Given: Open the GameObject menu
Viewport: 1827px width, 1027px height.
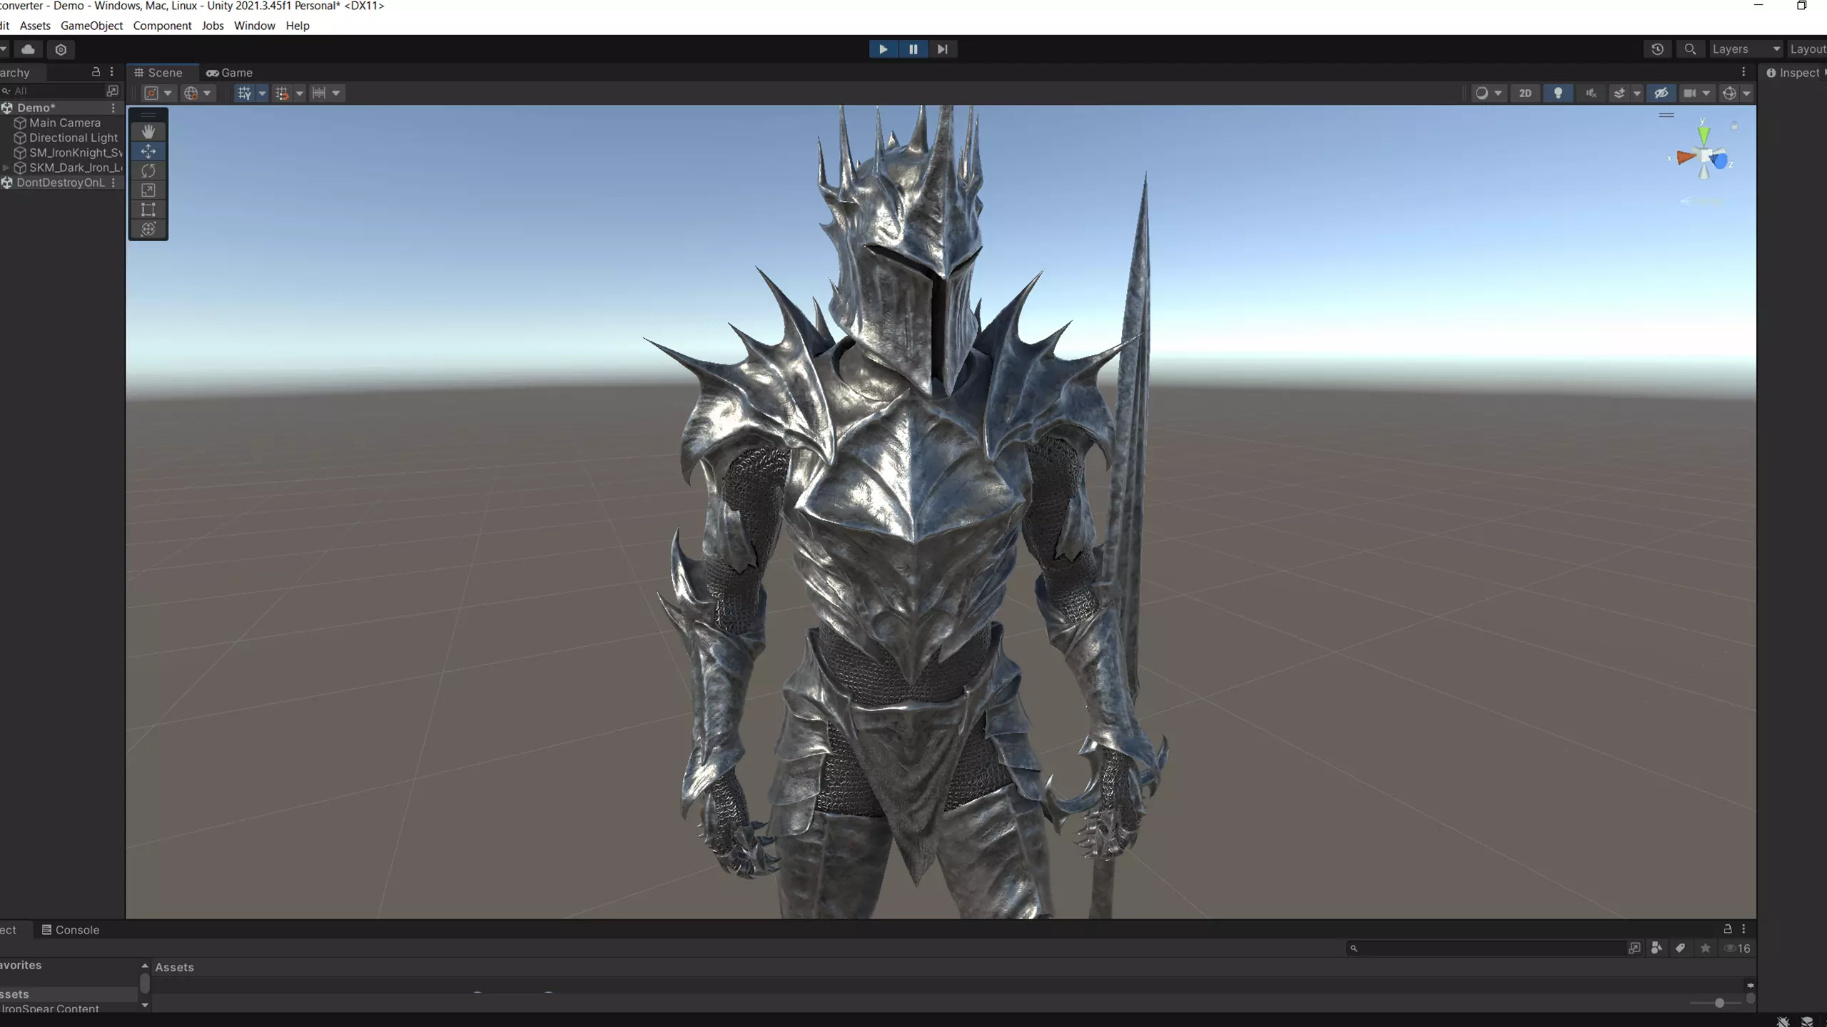Looking at the screenshot, I should [x=91, y=26].
